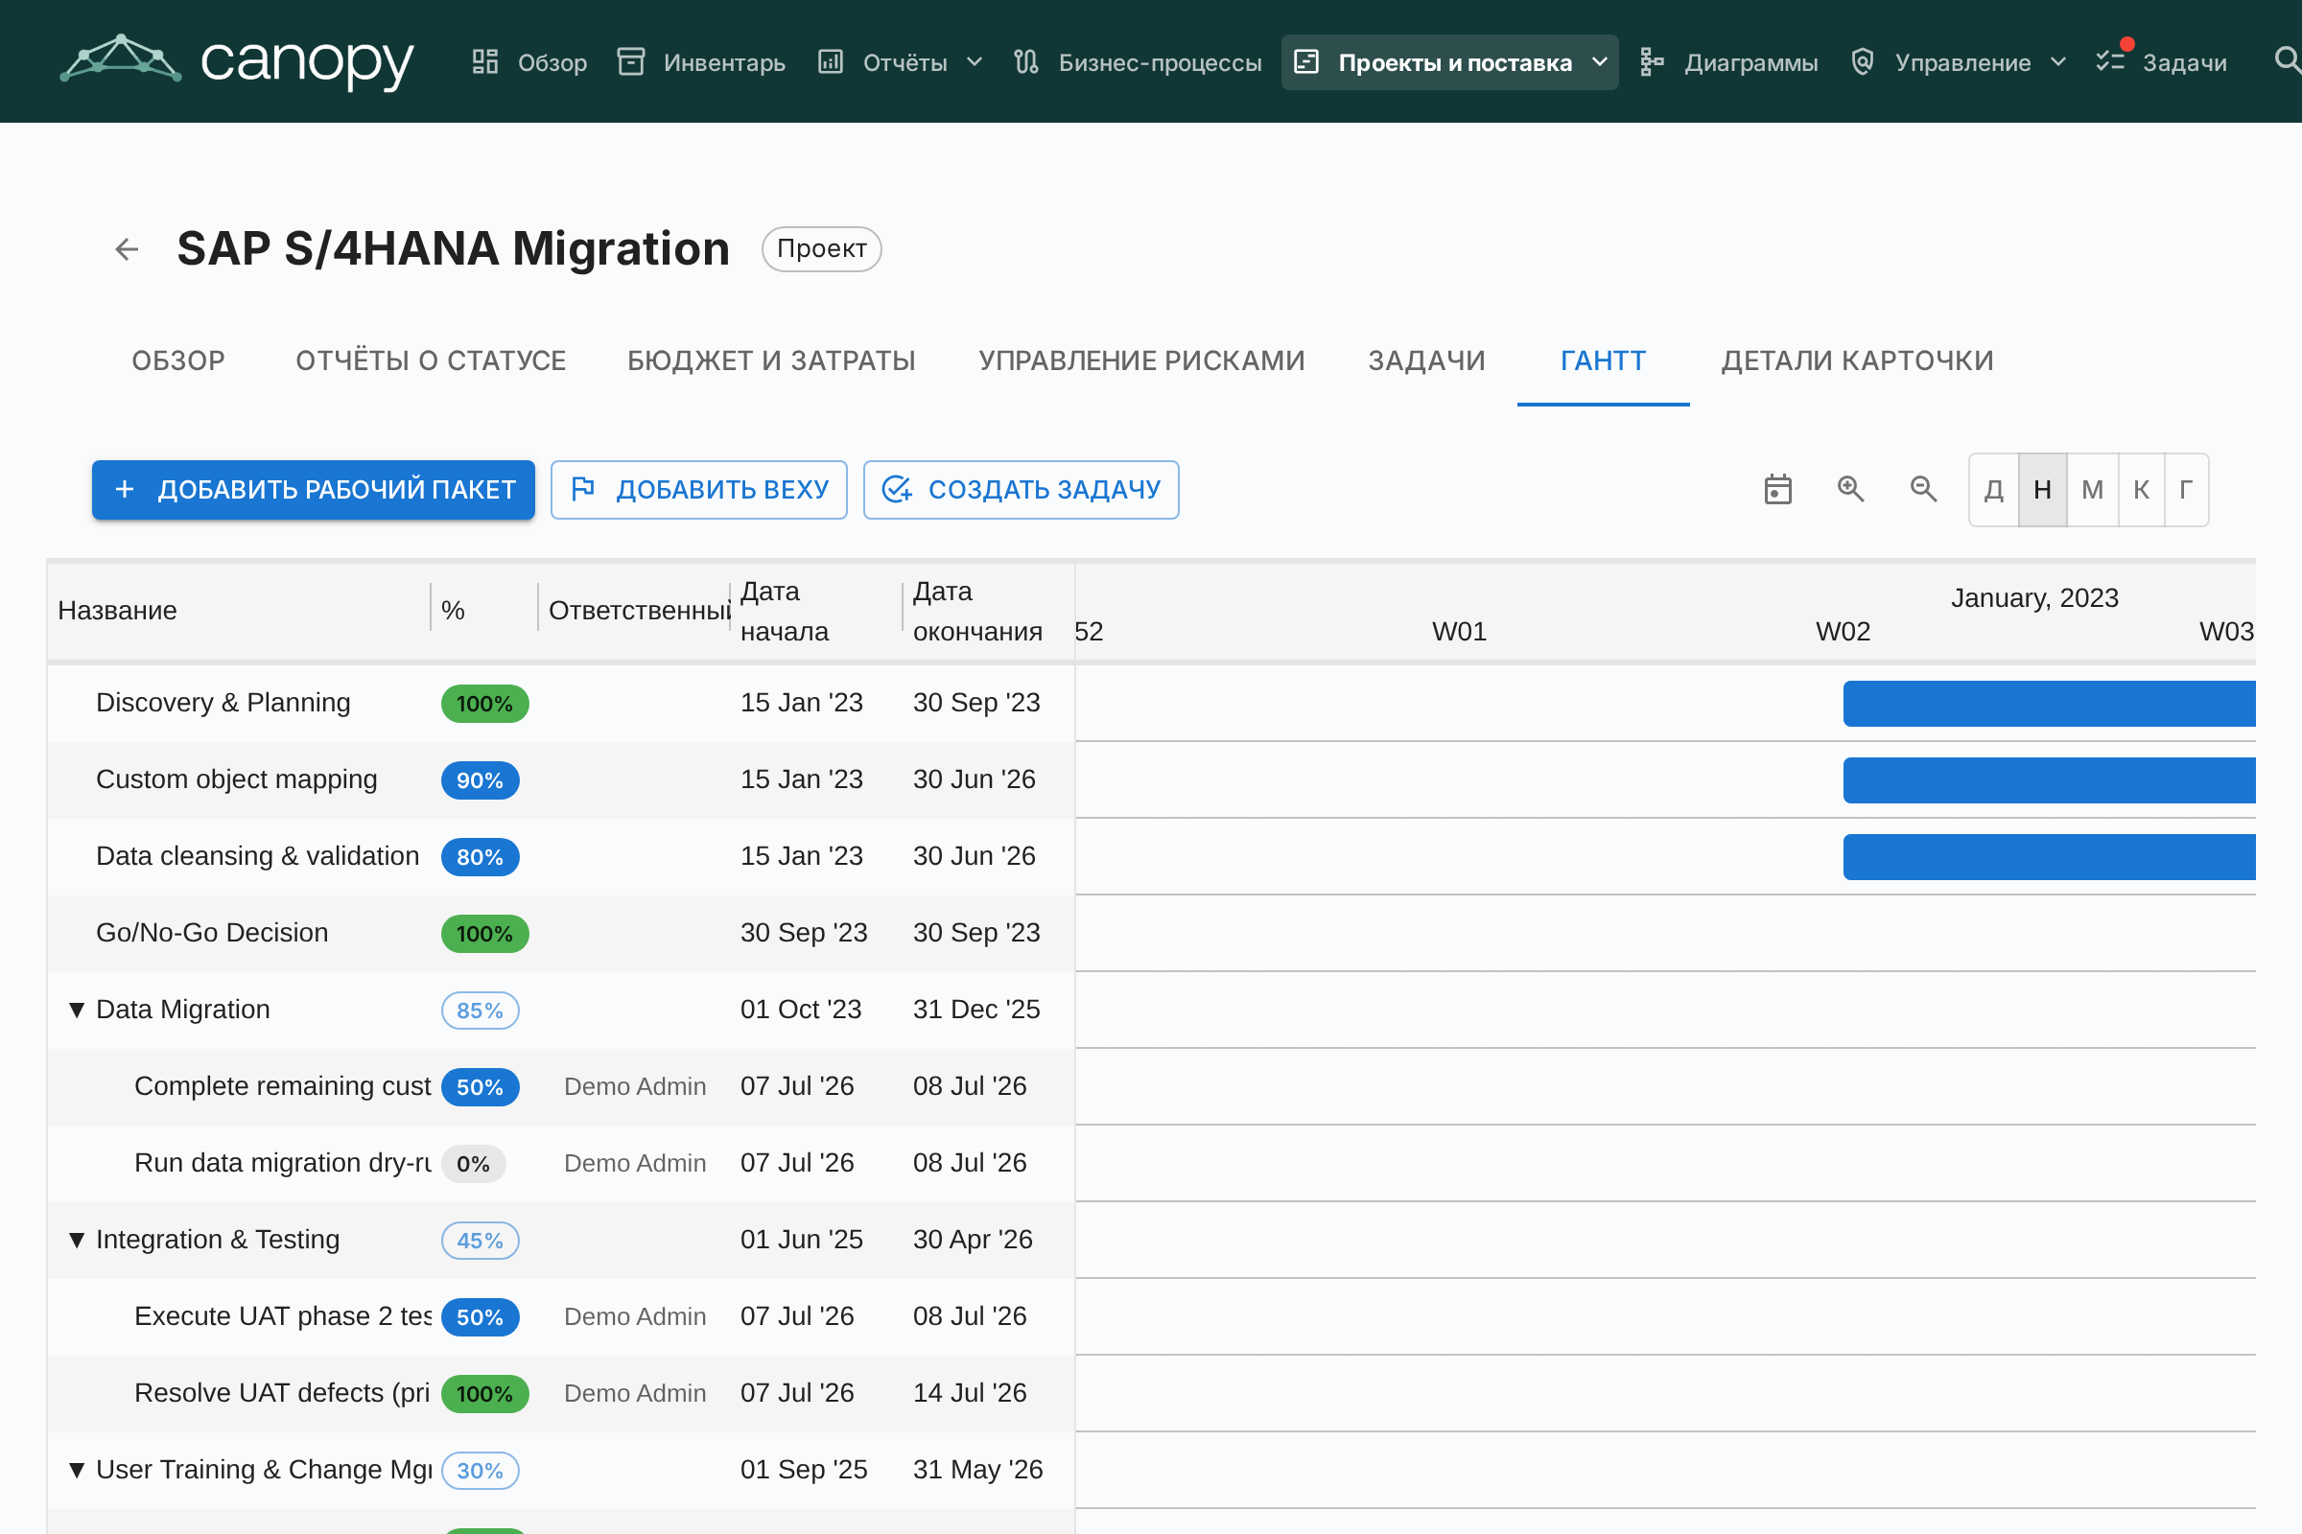The image size is (2302, 1534).
Task: Select the Data cleansing & validation Gantt bar
Action: [x=2049, y=857]
